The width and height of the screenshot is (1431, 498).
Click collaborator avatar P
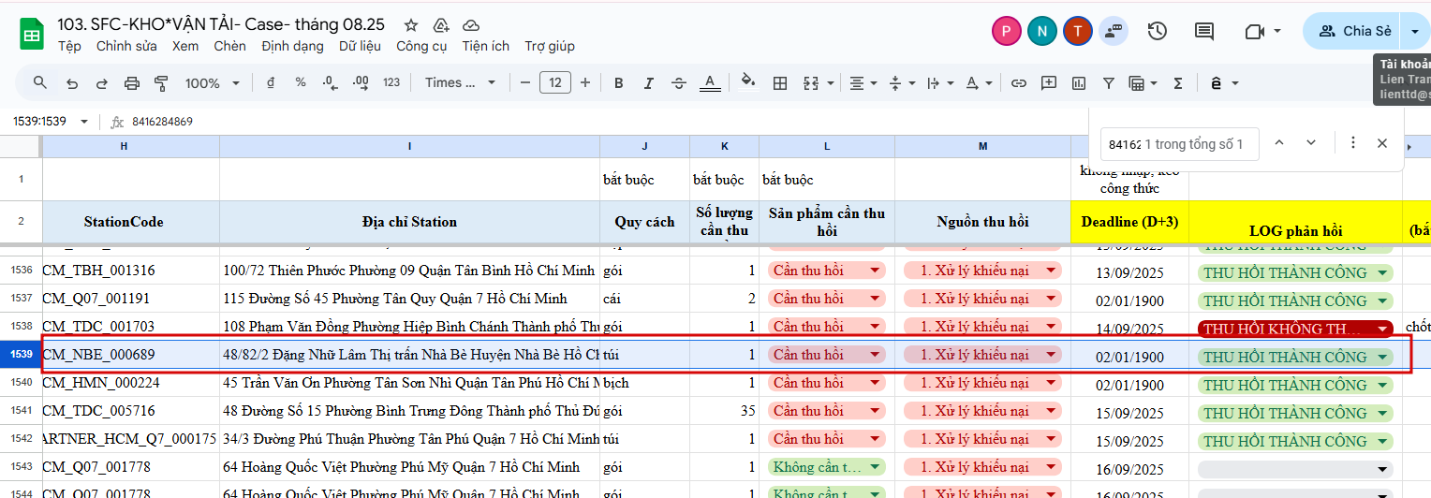click(x=1007, y=31)
